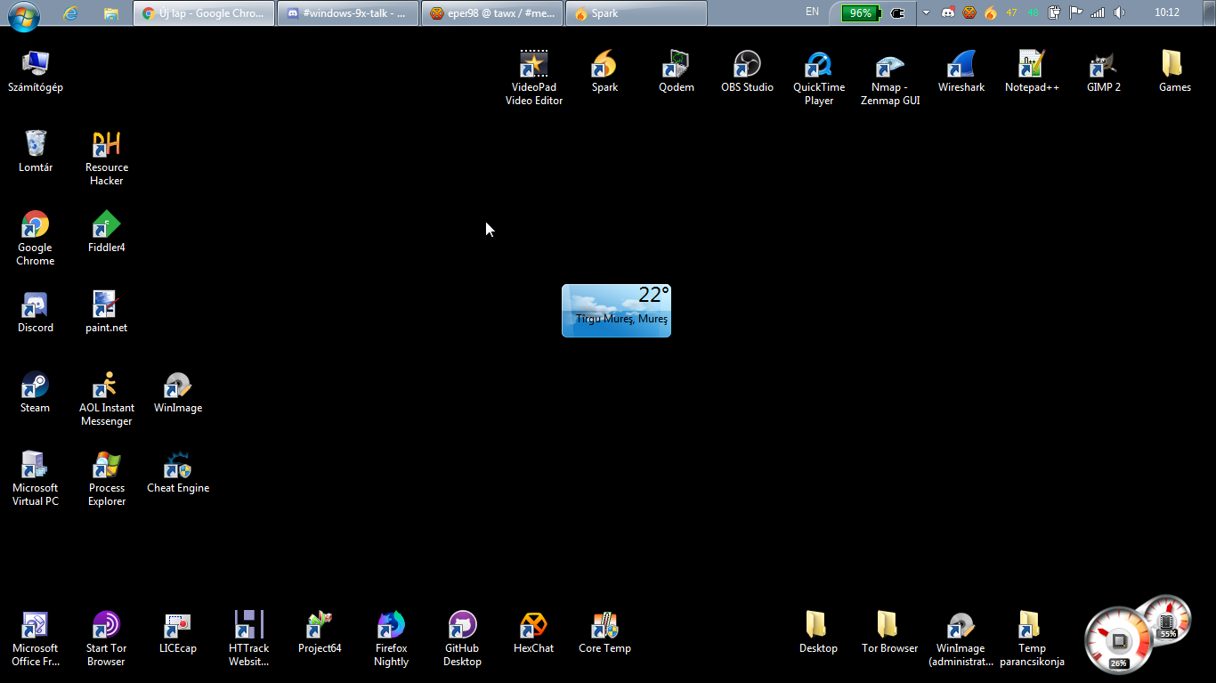Open Spark flame tray icon
Image resolution: width=1216 pixels, height=683 pixels.
click(x=991, y=13)
